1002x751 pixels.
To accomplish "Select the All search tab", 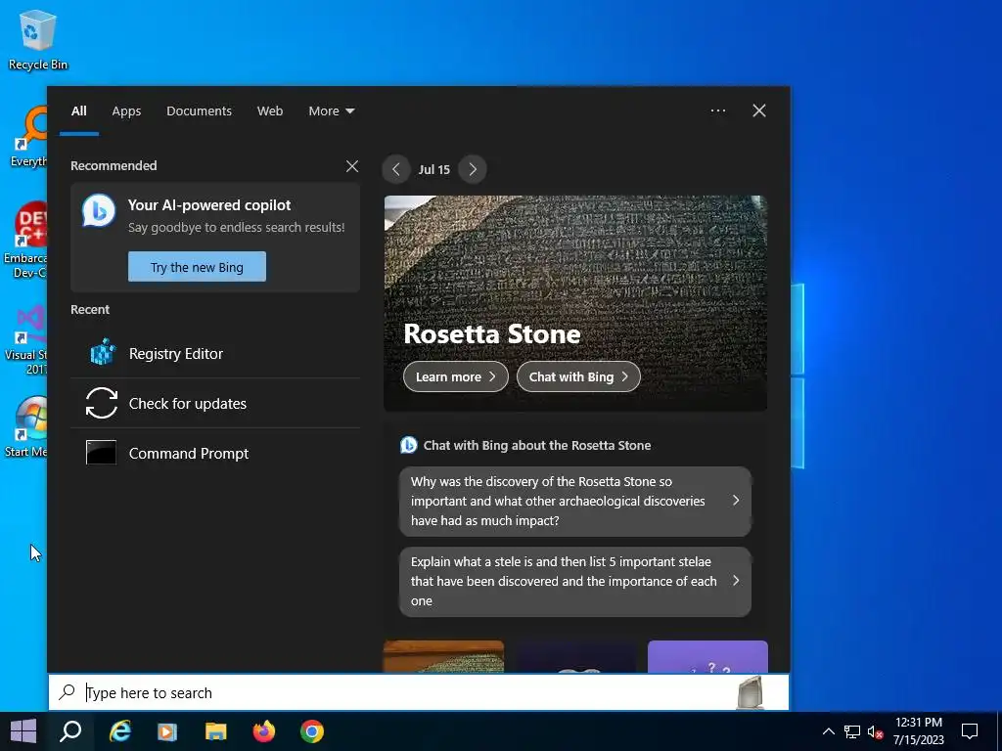I will click(x=79, y=110).
